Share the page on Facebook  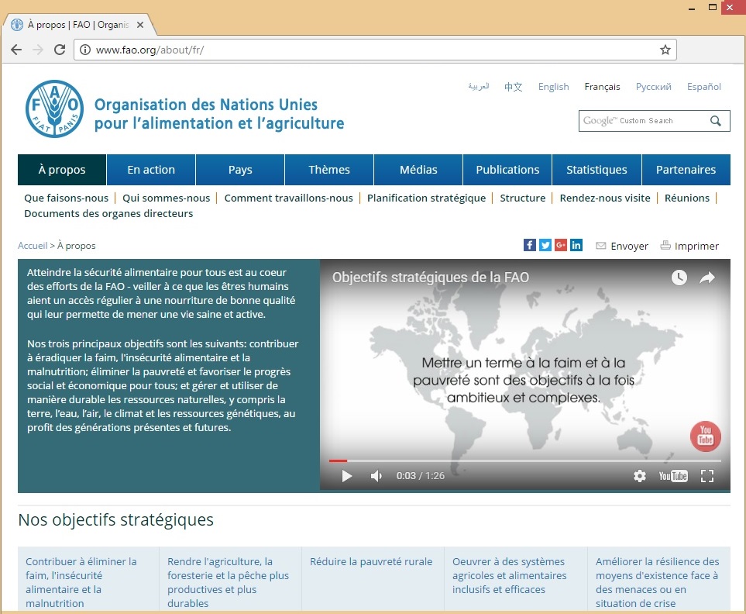pos(530,245)
